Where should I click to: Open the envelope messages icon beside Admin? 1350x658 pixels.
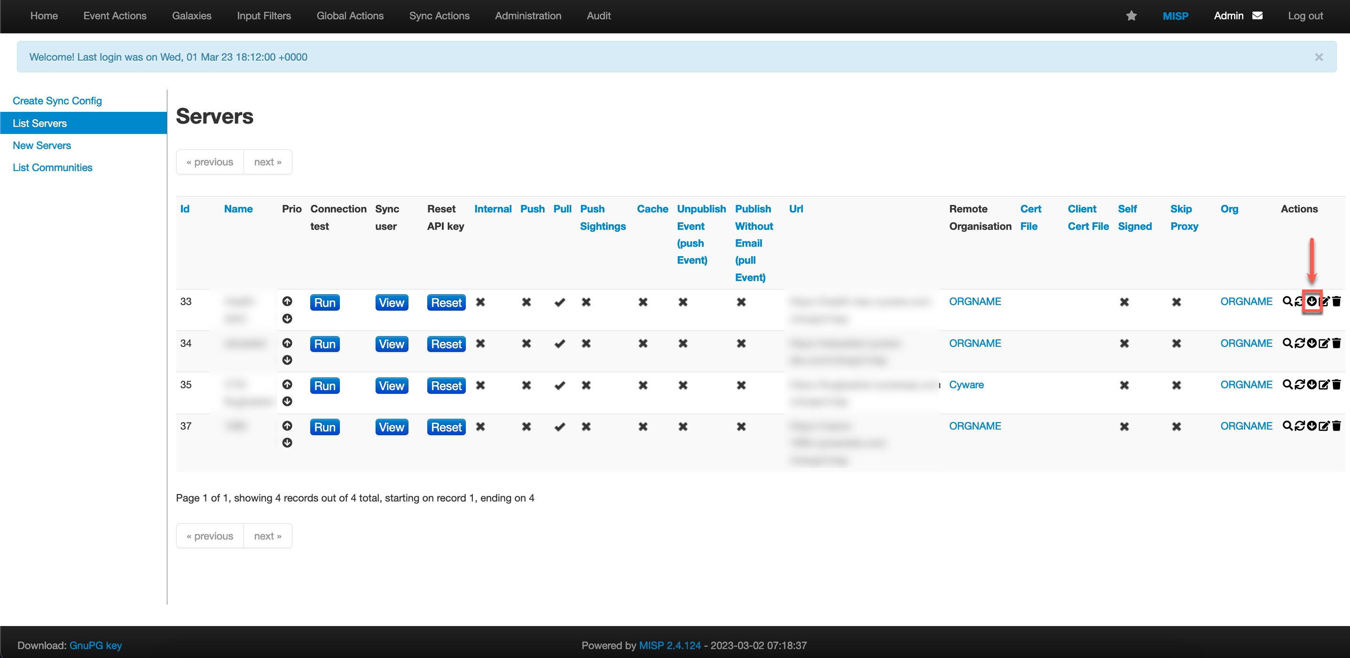click(1257, 16)
